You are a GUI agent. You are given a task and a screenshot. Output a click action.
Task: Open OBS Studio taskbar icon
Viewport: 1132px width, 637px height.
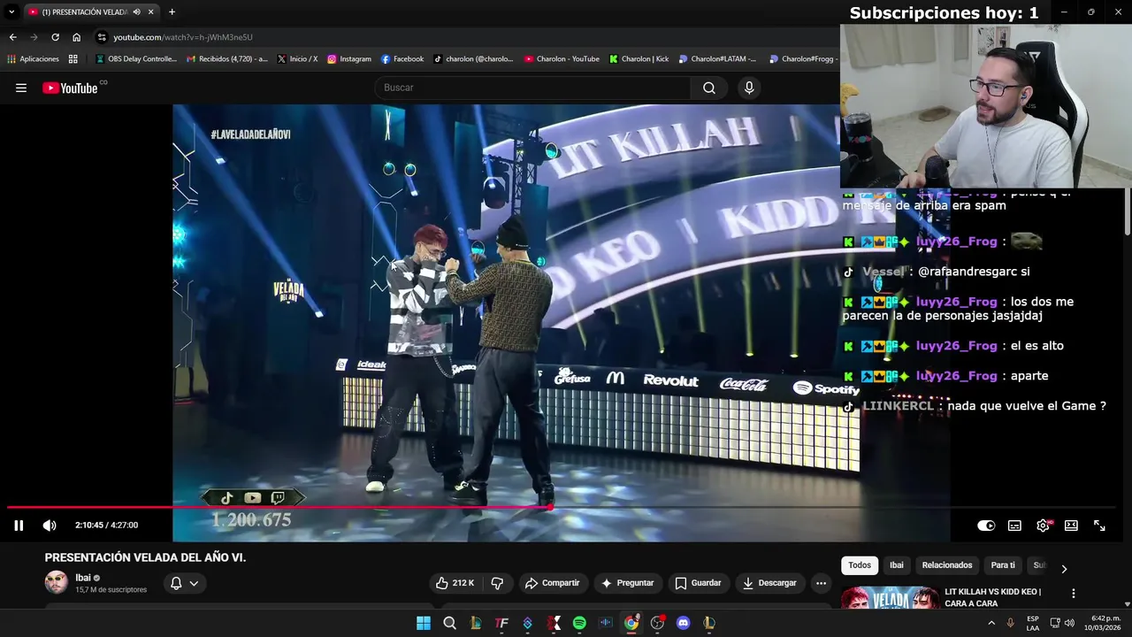(x=657, y=623)
